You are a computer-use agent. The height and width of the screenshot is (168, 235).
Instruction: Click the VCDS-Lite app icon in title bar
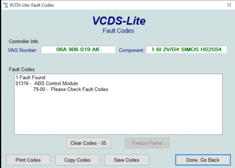coord(6,5)
